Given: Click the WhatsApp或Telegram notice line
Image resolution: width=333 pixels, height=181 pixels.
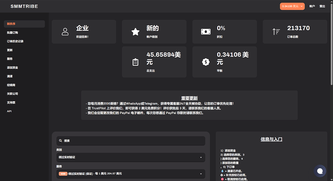Looking at the screenshot, I should point(160,104).
